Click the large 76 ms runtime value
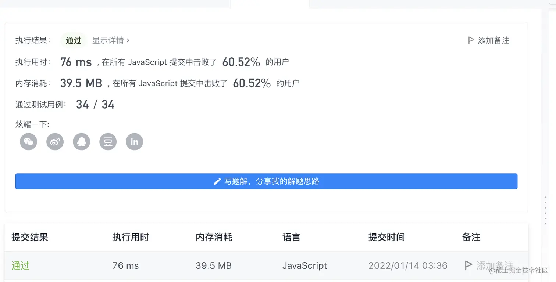556x282 pixels. pos(76,62)
